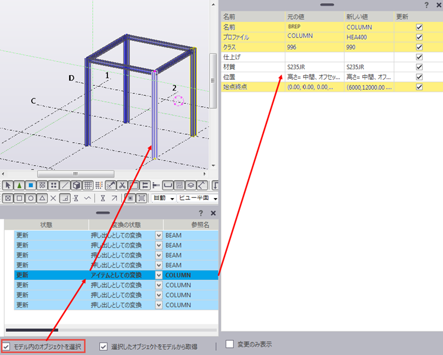The width and height of the screenshot is (443, 355).
Task: Sort by the 参照名 column header
Action: 191,225
